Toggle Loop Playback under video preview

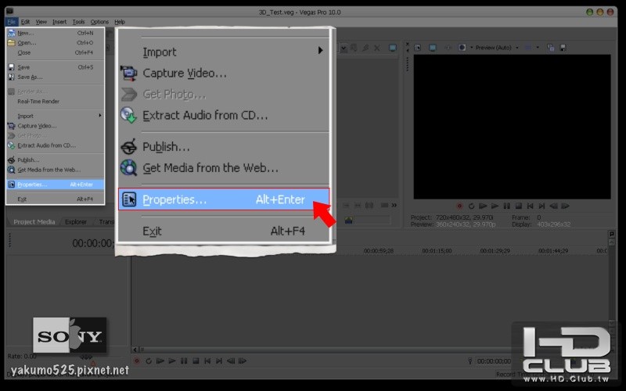(x=472, y=206)
